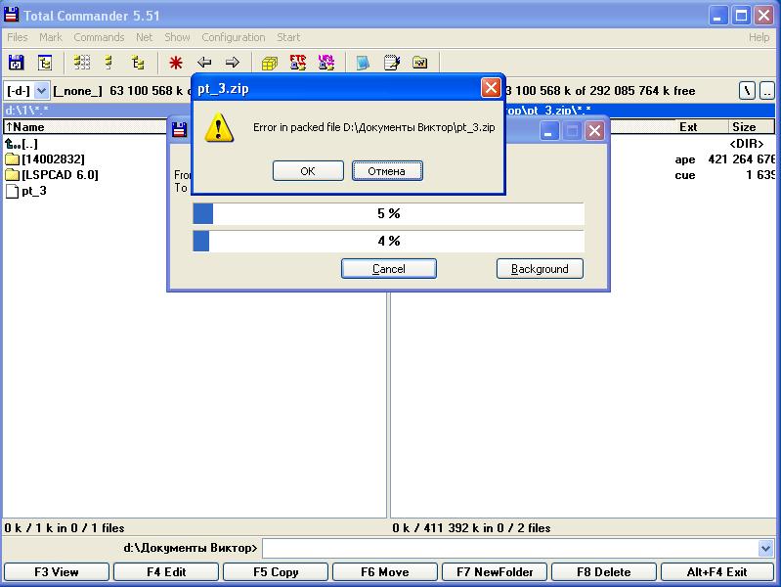Open the Configuration menu

click(x=234, y=37)
